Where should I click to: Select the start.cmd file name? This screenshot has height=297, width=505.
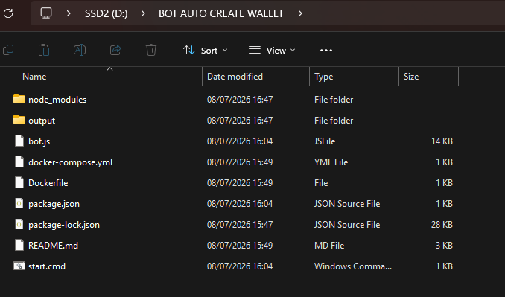point(47,266)
